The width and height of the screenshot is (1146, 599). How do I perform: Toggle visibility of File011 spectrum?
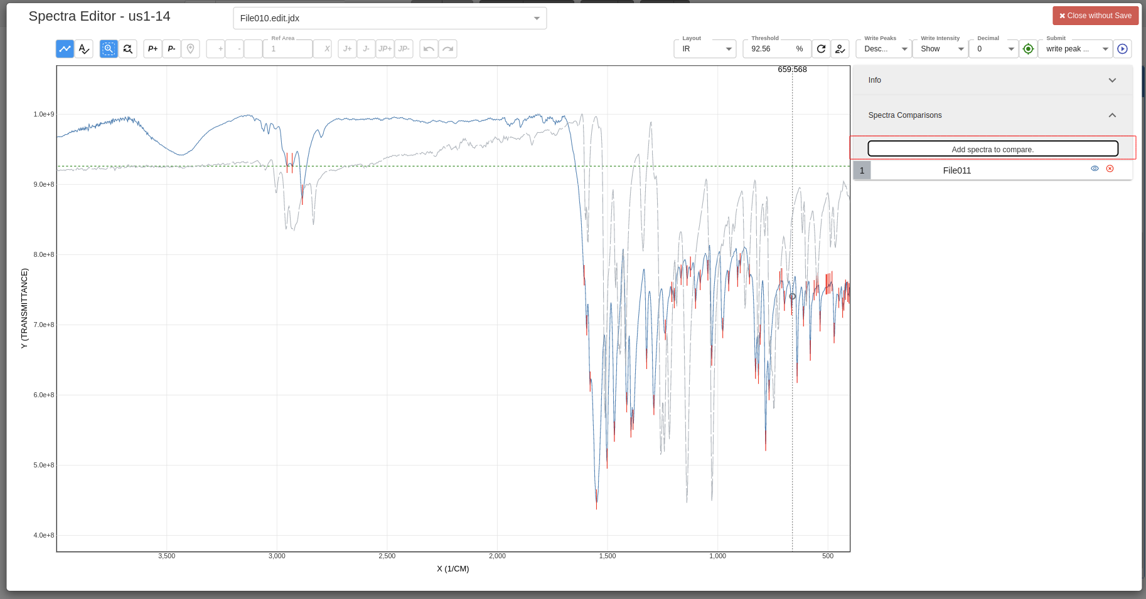pyautogui.click(x=1095, y=169)
